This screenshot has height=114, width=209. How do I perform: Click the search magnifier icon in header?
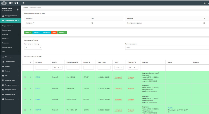click(x=204, y=3)
